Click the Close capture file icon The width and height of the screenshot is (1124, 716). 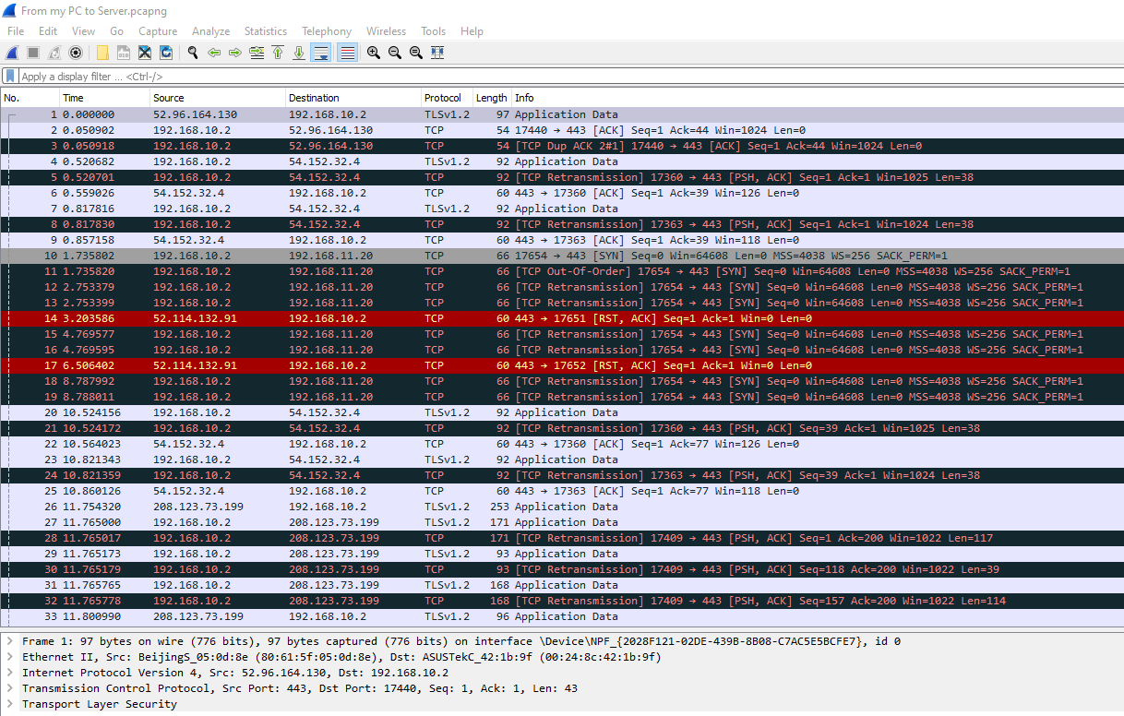(145, 53)
